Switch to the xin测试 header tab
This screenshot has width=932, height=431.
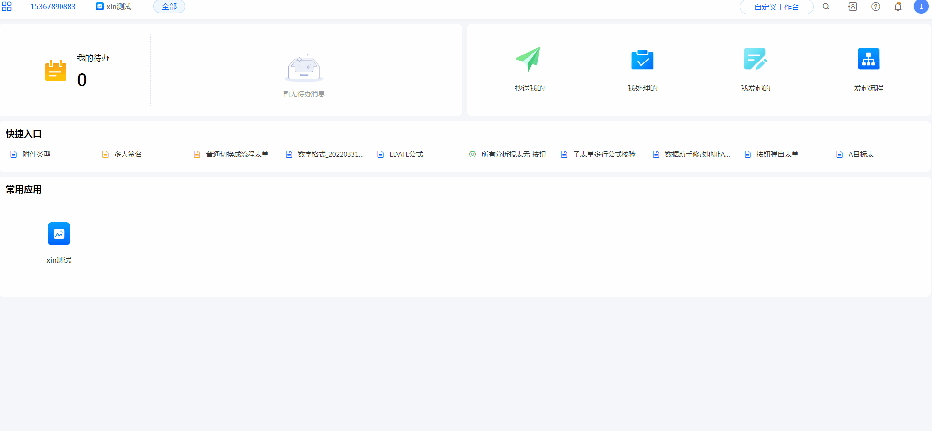pos(114,7)
